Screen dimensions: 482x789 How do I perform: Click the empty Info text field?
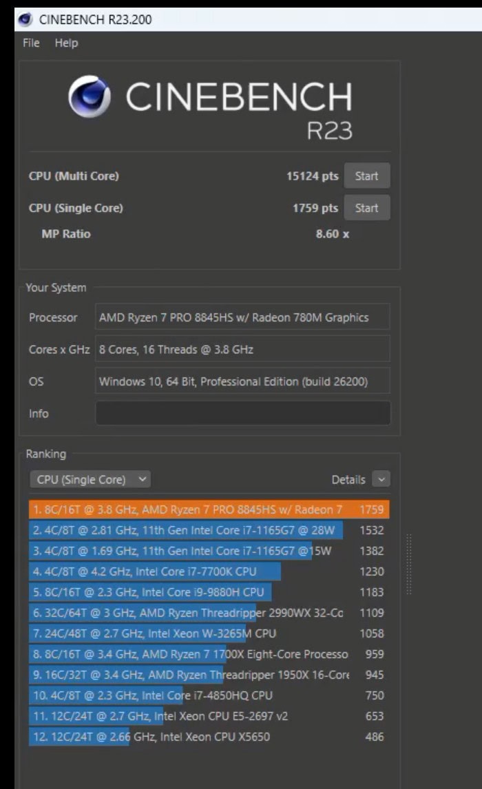[x=242, y=413]
